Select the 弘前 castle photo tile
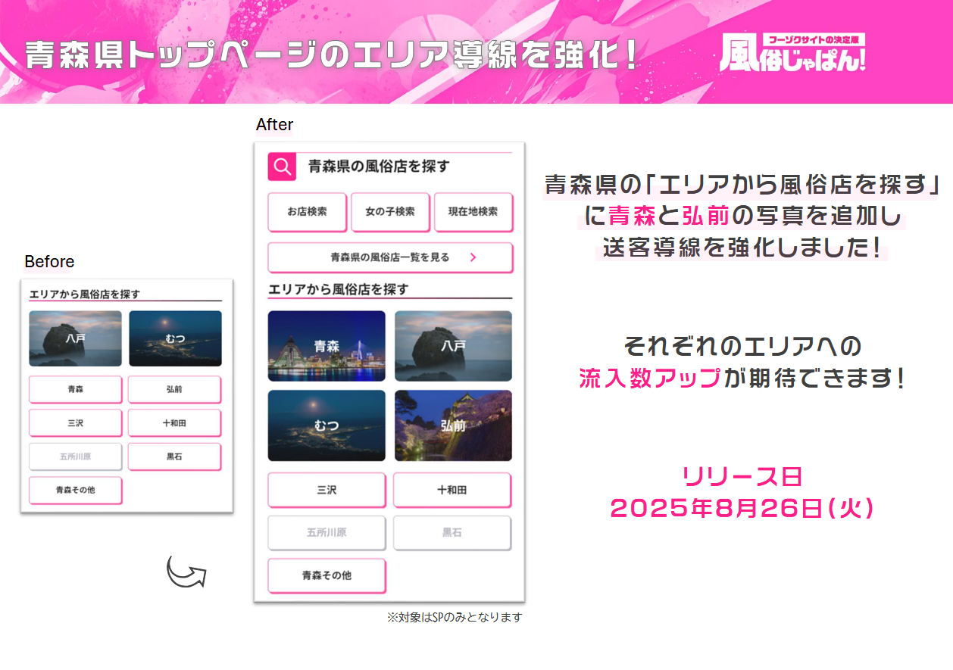Image resolution: width=953 pixels, height=670 pixels. coord(453,425)
